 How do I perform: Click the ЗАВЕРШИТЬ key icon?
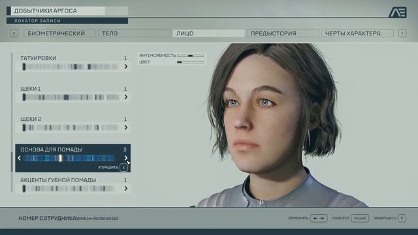click(x=402, y=218)
